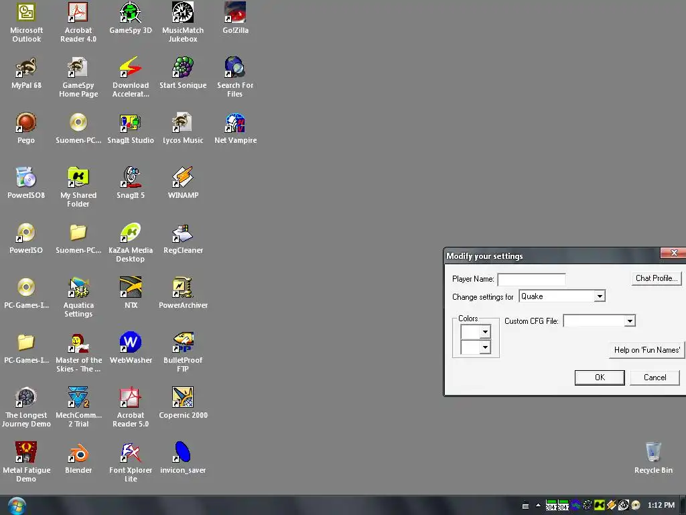The image size is (686, 515).
Task: Confirm settings with the OK button
Action: point(600,378)
